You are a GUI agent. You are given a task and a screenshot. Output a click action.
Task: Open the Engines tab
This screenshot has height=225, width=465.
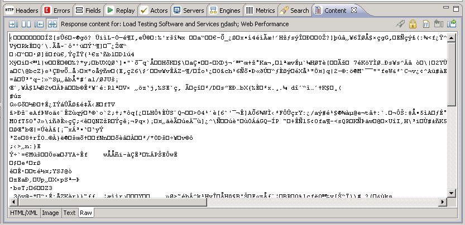(x=225, y=11)
